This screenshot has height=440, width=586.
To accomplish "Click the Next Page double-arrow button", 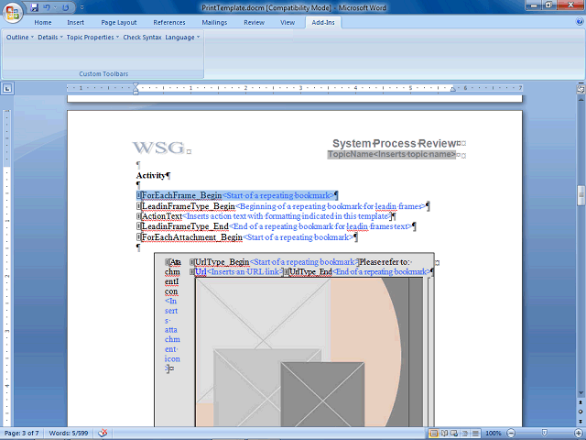I will click(581, 420).
